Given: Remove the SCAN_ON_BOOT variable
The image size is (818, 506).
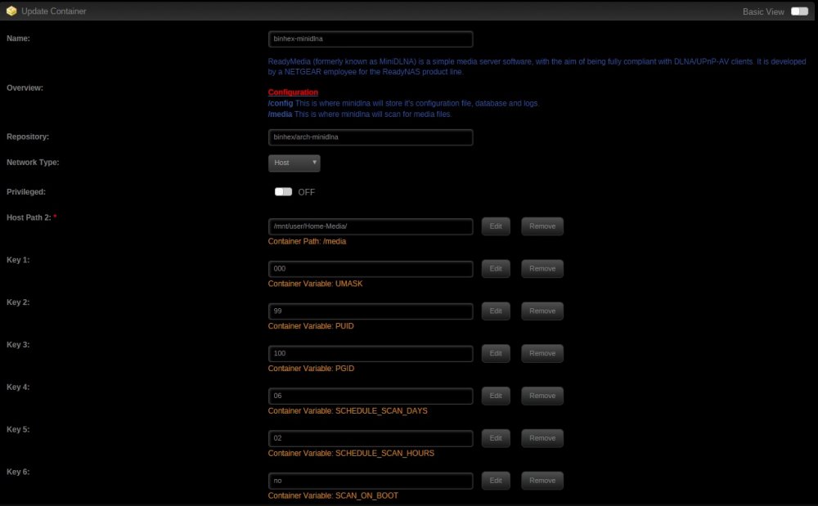Looking at the screenshot, I should (x=542, y=481).
